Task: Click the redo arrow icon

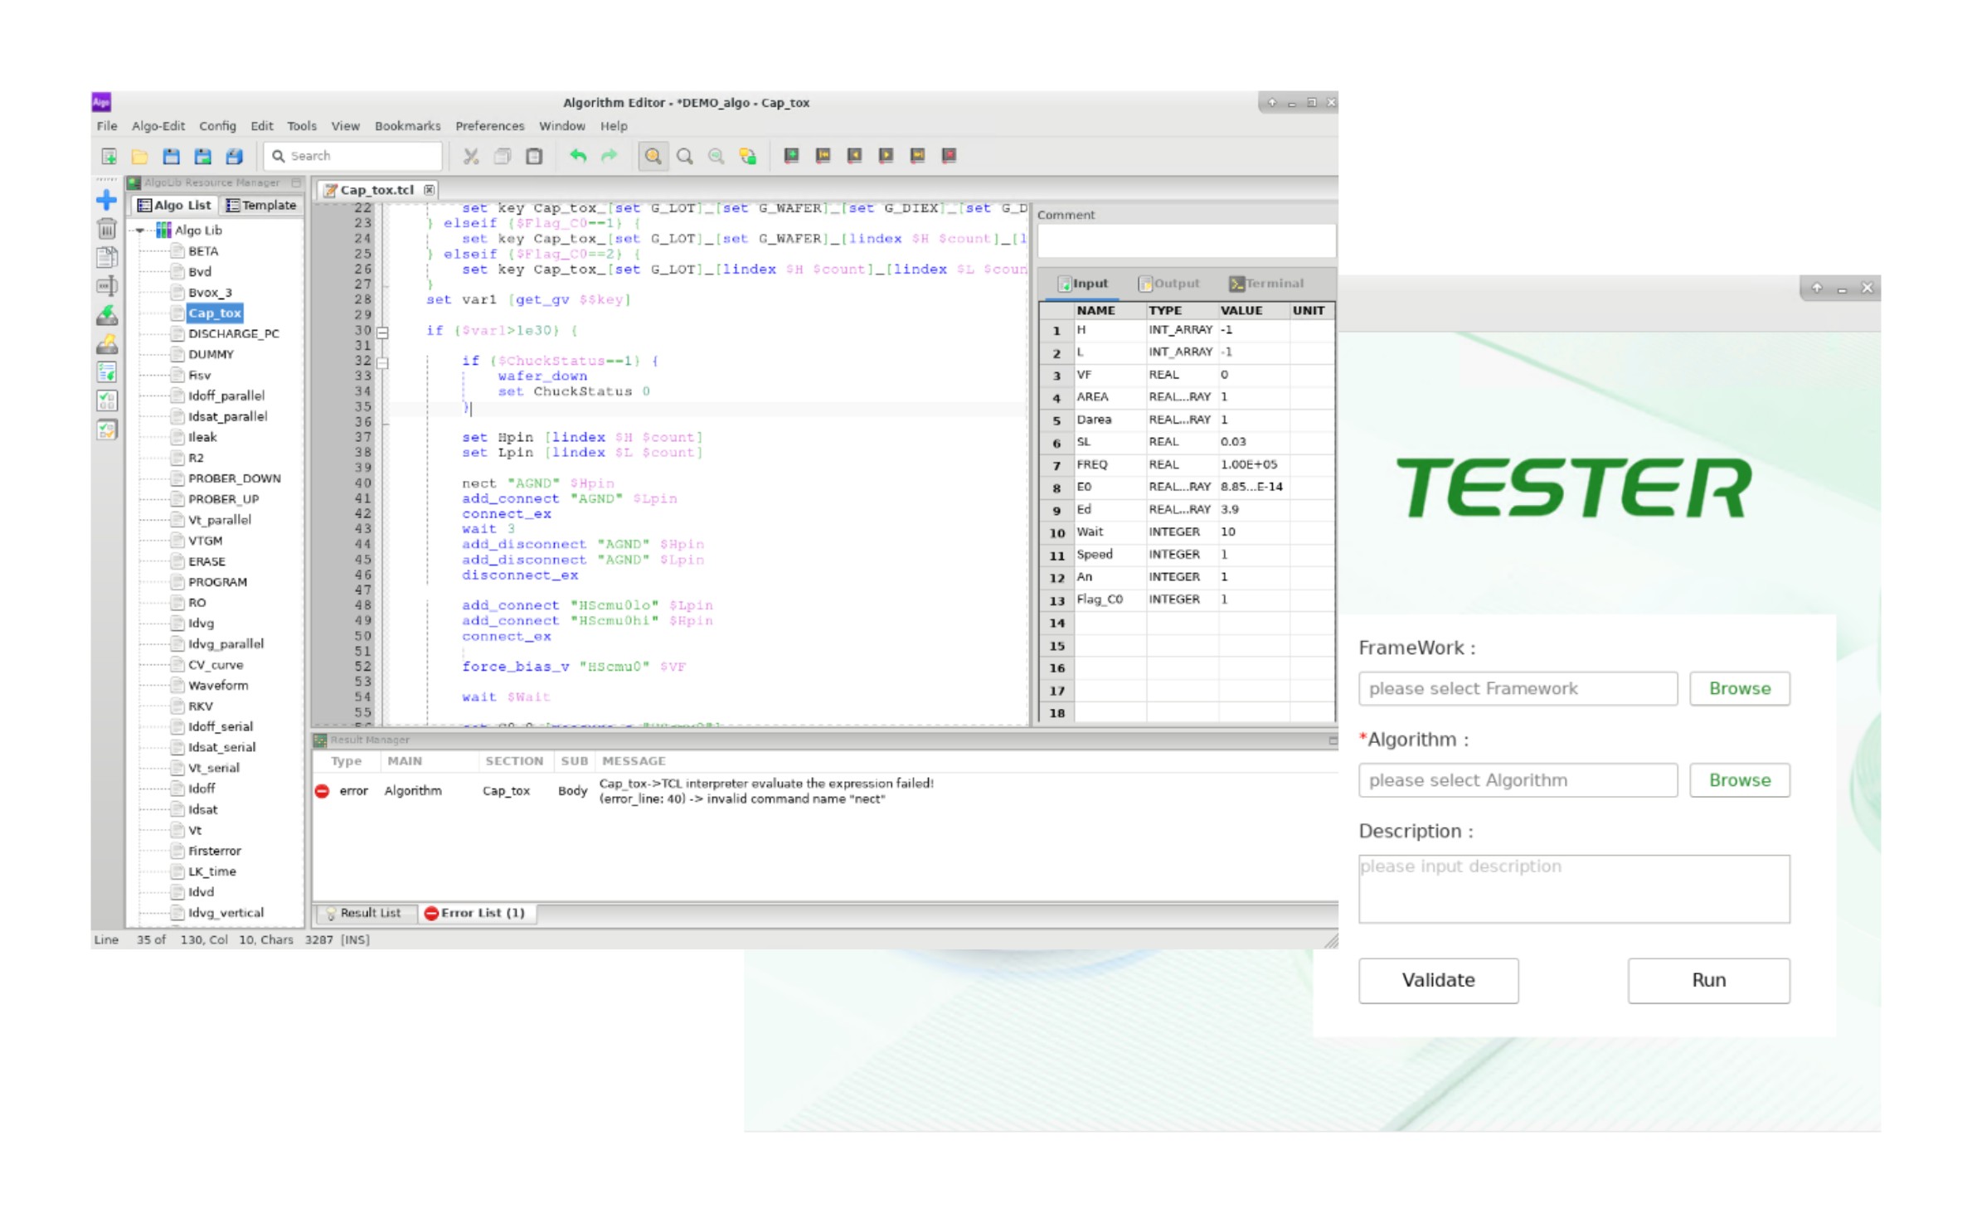Action: point(610,156)
